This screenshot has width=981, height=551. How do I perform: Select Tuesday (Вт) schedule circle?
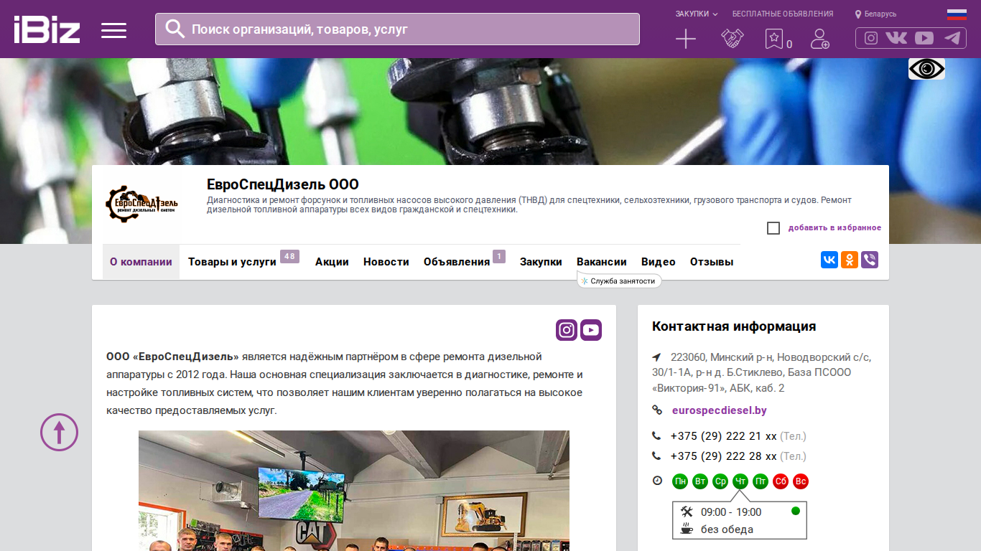point(700,481)
